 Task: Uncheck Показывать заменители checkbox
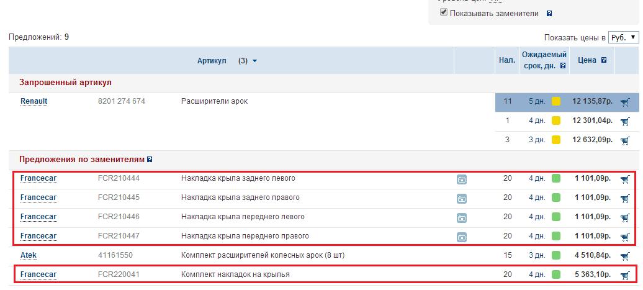443,12
